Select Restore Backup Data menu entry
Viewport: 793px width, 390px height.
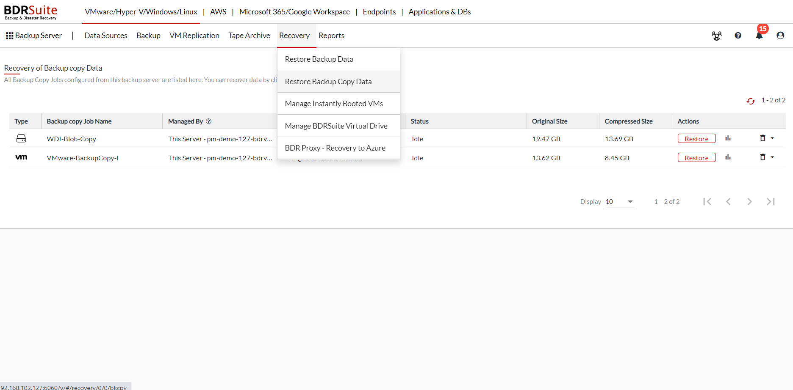coord(338,59)
